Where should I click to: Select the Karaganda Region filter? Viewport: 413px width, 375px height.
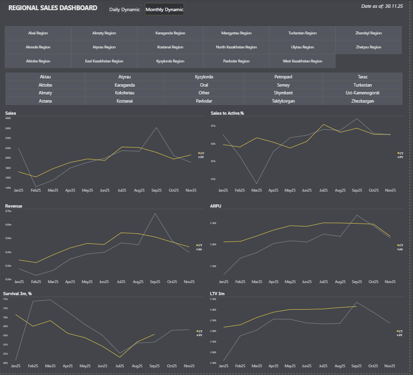coord(169,33)
